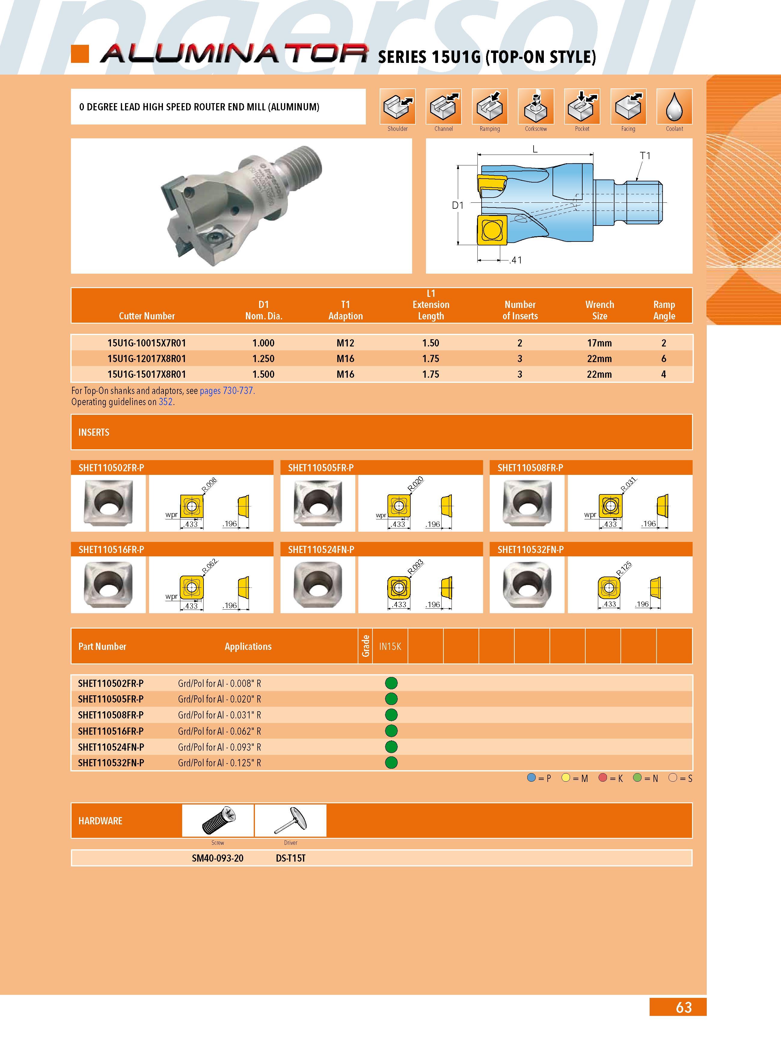Click 'Grd/Pol for Al - 0.008" R' application text
Image resolution: width=781 pixels, height=1055 pixels.
[219, 683]
